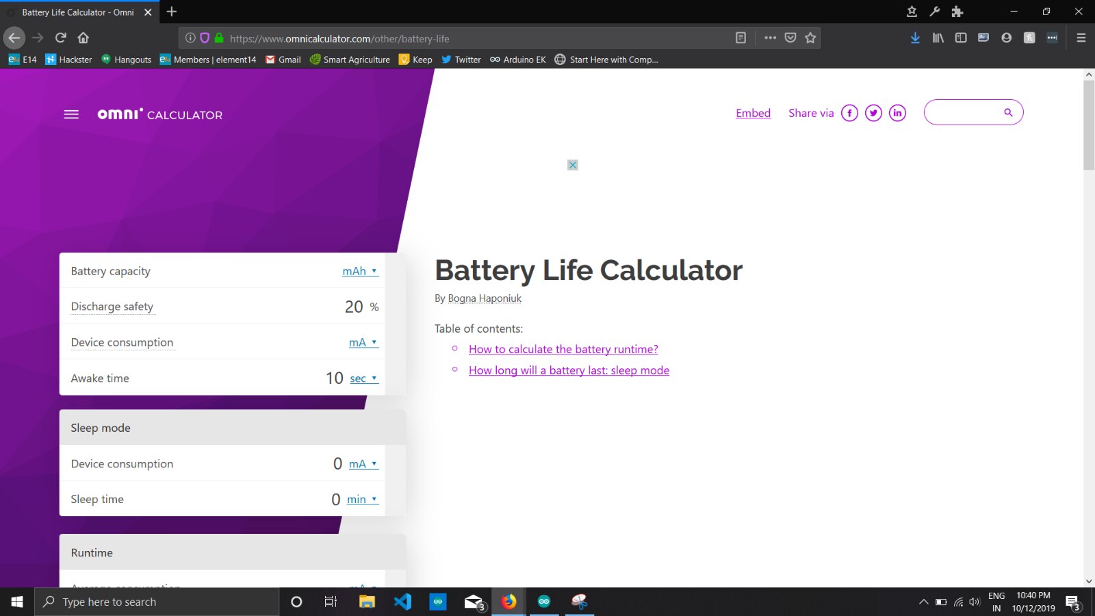Image resolution: width=1095 pixels, height=616 pixels.
Task: Click the page vertical scrollbar thumb
Action: [x=1089, y=125]
